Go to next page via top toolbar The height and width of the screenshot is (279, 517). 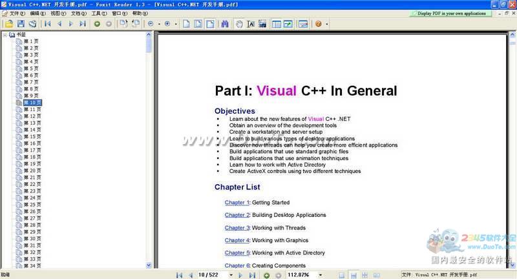(x=70, y=24)
